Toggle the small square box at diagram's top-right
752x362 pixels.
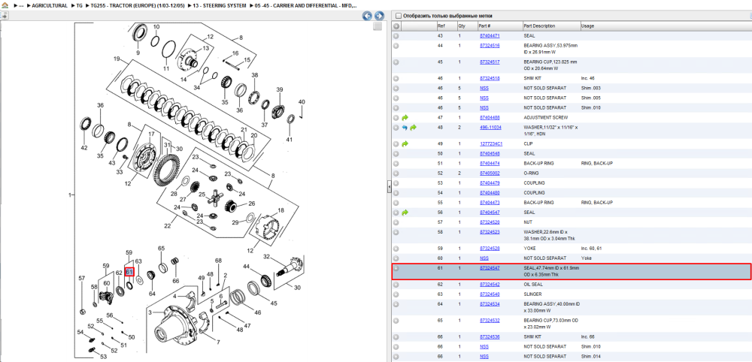click(x=378, y=26)
